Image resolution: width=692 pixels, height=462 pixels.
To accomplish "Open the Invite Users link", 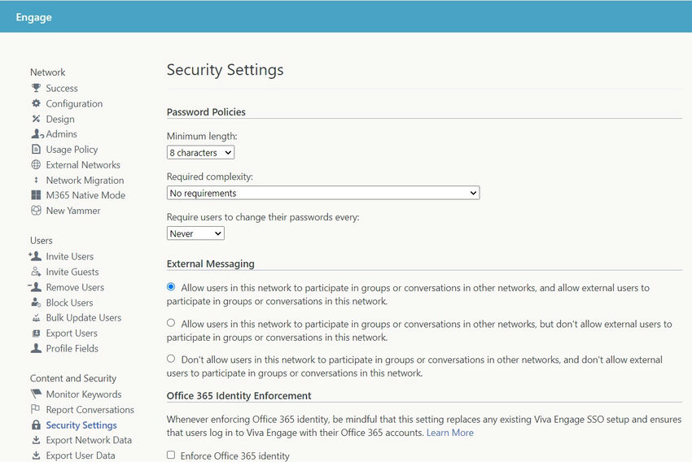I will pos(70,256).
